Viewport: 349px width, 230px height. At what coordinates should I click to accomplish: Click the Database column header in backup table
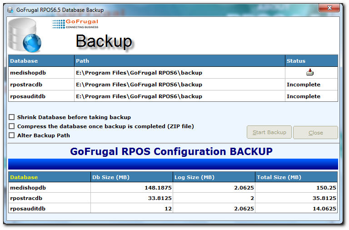click(x=41, y=61)
